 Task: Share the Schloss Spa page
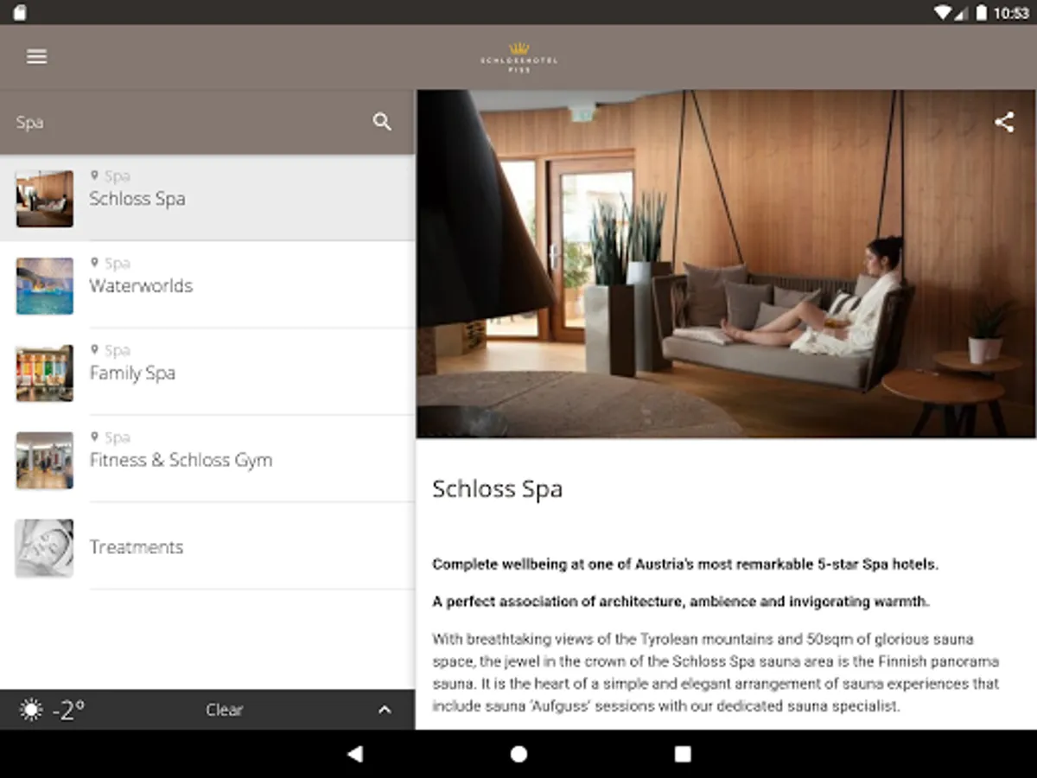click(x=1004, y=122)
